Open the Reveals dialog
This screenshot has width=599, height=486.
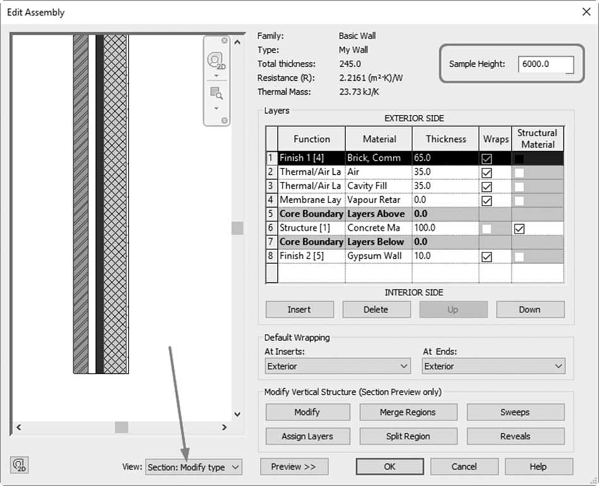coord(515,436)
